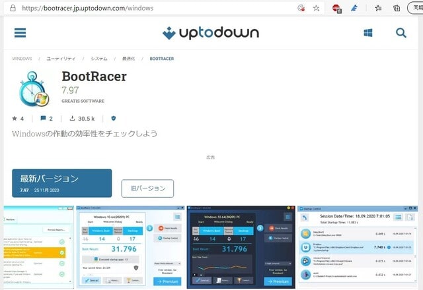Open the comments count 2
Viewport: 423px width, 290px height.
[x=46, y=119]
